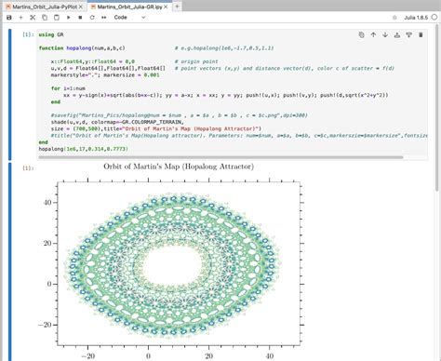This screenshot has width=441, height=361.
Task: Cut the selected cell with scissors icon
Action: (x=33, y=18)
